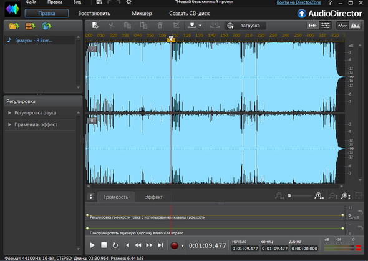Click the vertical zoom in magnifier icon
The height and width of the screenshot is (261, 368).
[x=346, y=195]
